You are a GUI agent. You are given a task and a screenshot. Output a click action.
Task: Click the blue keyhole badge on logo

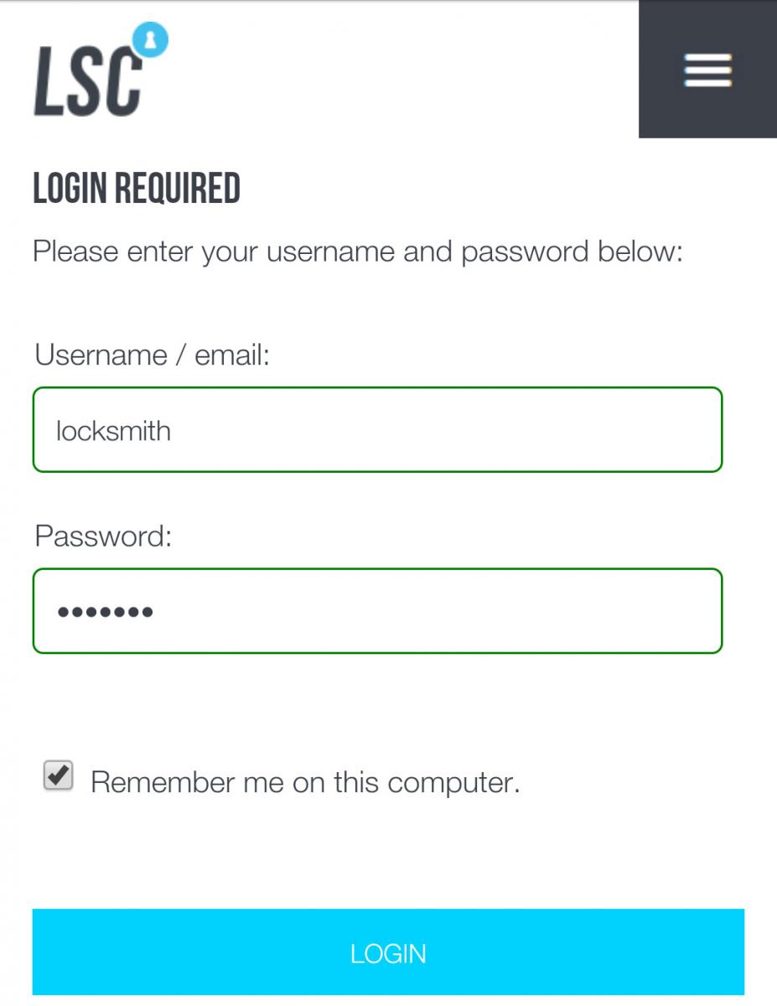point(152,39)
